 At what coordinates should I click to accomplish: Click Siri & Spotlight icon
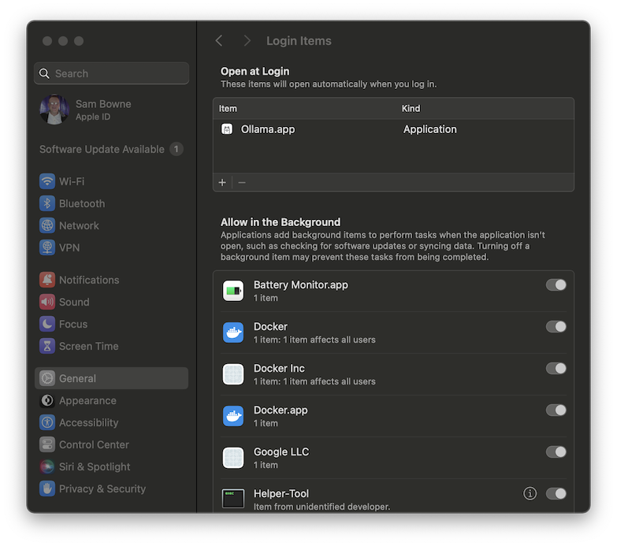click(x=47, y=466)
